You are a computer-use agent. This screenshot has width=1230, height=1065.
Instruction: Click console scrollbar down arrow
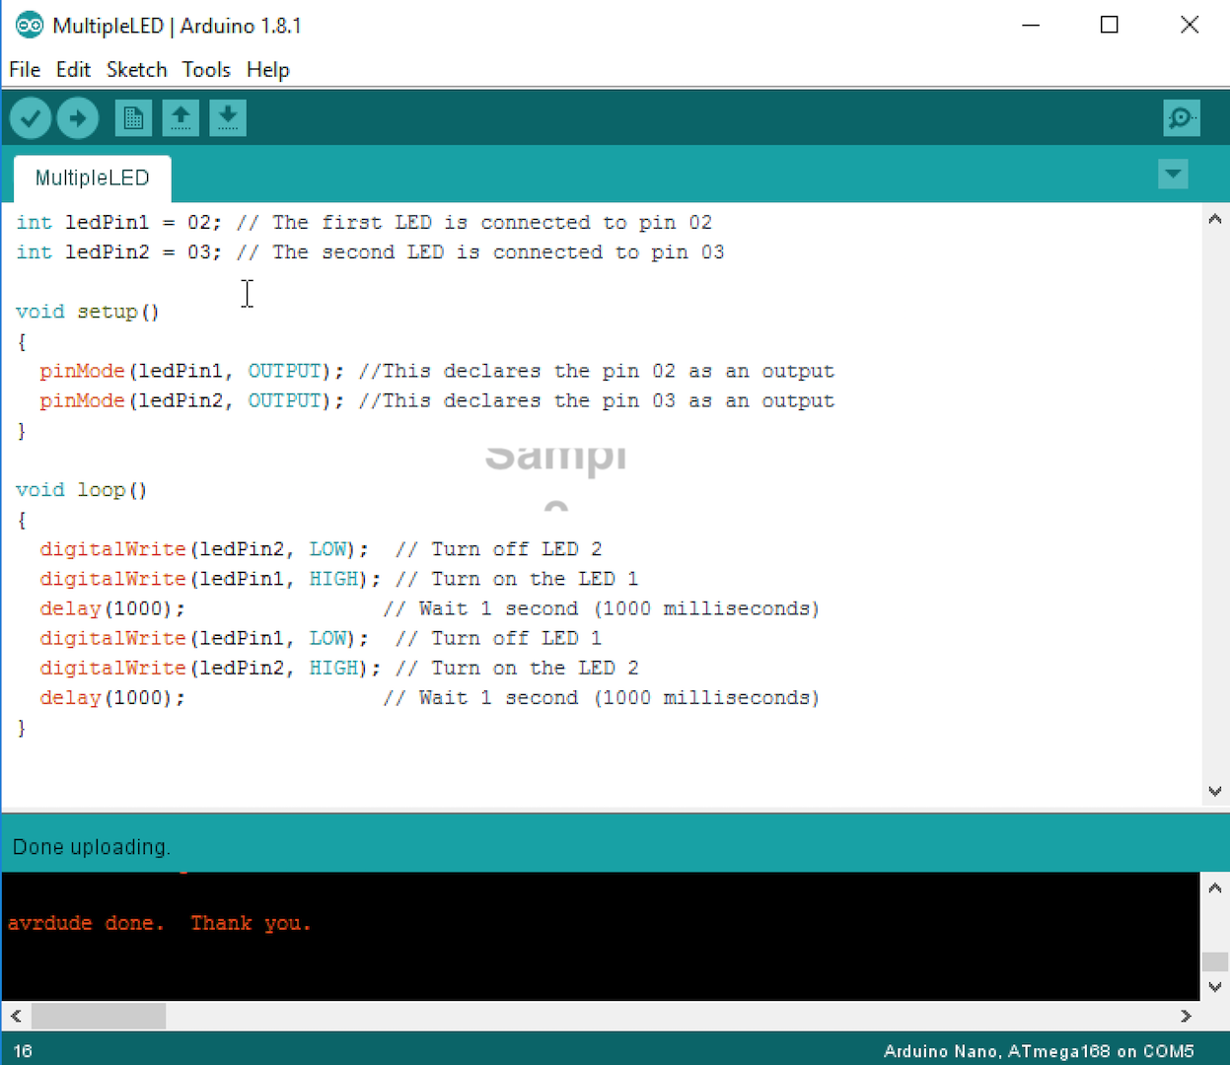(1215, 986)
